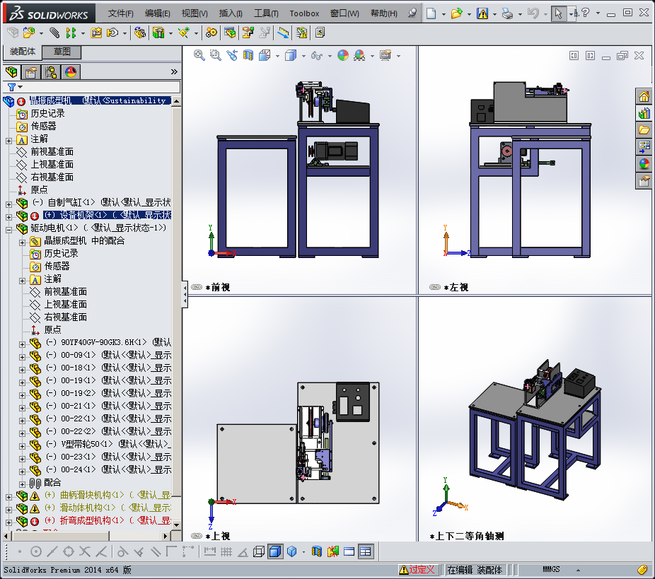
Task: Open the Toolbox menu
Action: pos(304,13)
